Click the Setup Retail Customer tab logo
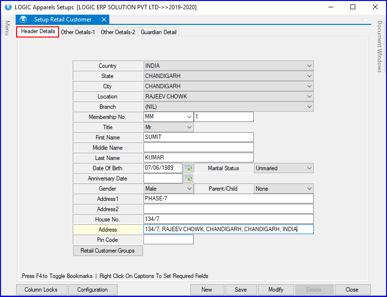Viewport: 387px width, 297px height. pos(23,19)
